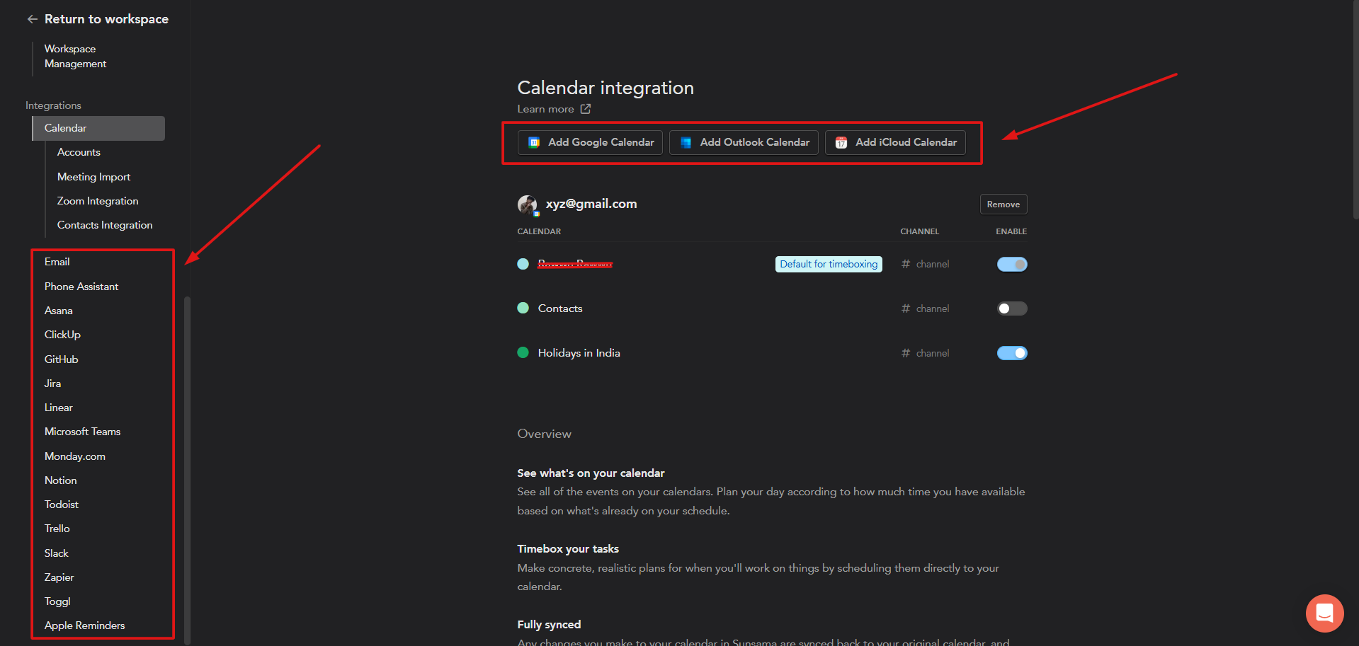Open the orange chat support bubble
Image resolution: width=1359 pixels, height=646 pixels.
coord(1324,613)
